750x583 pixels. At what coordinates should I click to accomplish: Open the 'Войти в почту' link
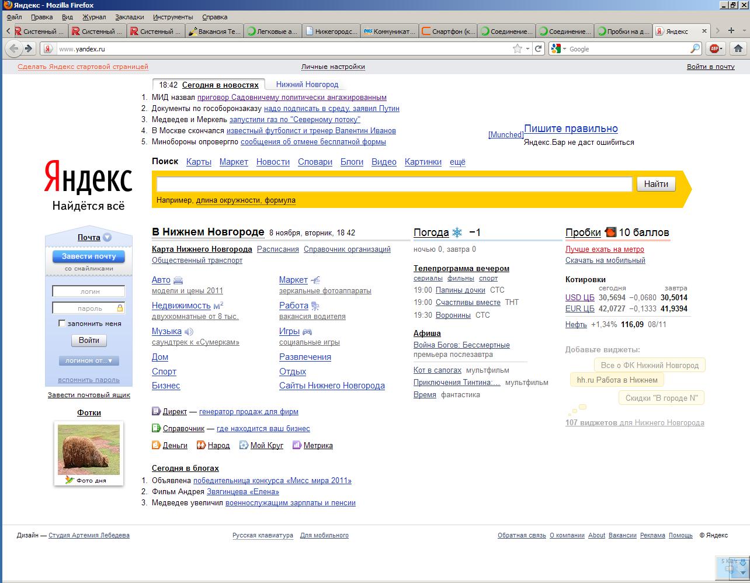click(710, 67)
